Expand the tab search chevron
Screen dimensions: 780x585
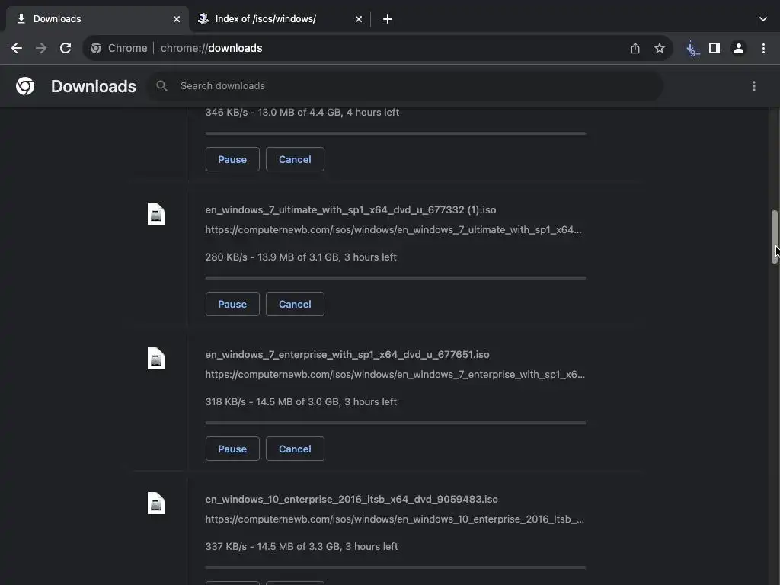click(763, 19)
